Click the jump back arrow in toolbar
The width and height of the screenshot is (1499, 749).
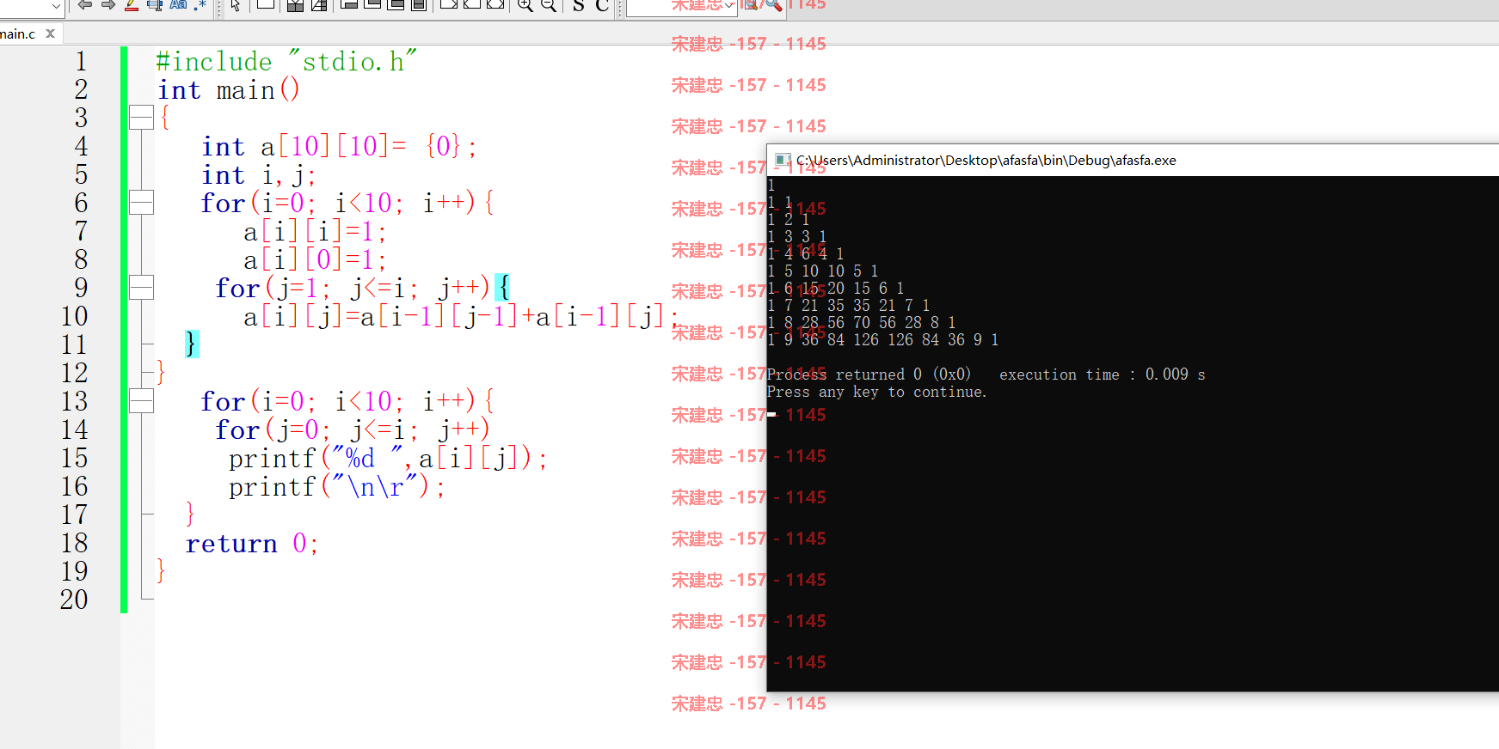(x=85, y=4)
